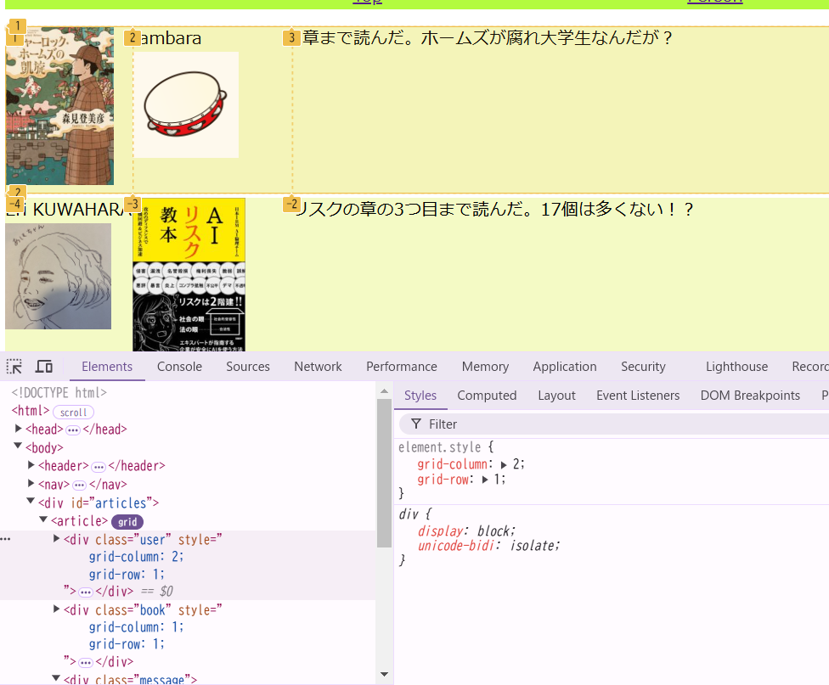Toggle the scroll badge beside html tag

(74, 413)
